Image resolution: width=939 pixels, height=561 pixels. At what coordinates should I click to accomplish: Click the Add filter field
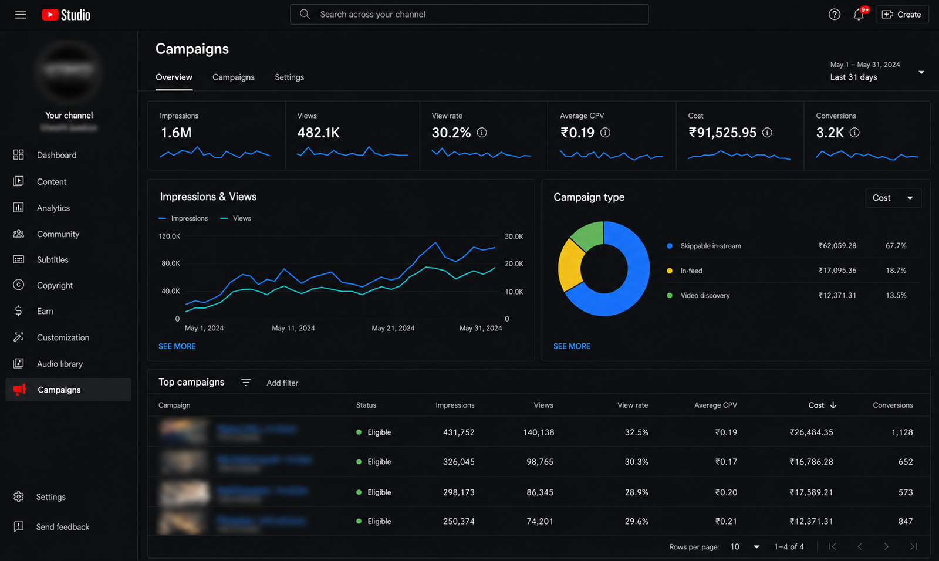282,383
